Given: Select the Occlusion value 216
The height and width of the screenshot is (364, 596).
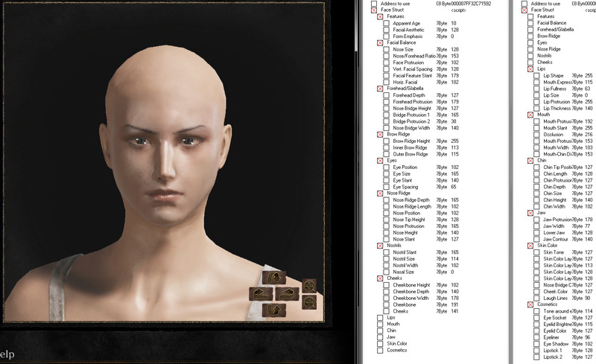Looking at the screenshot, I should 589,135.
